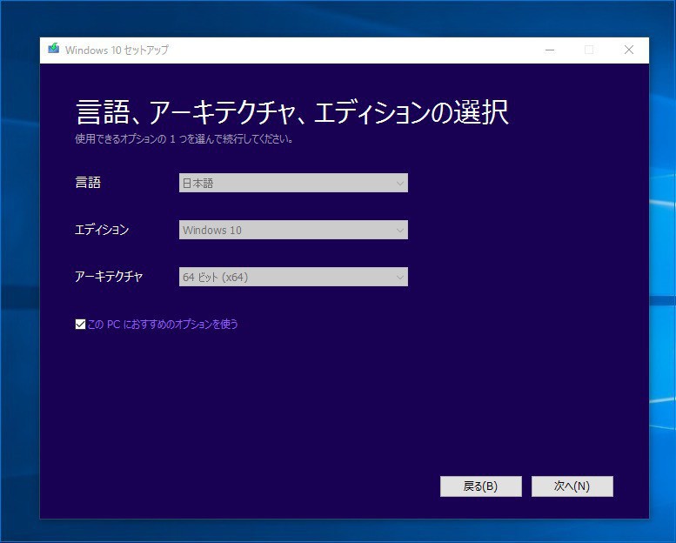Click the heading '言語、アーキテクチャ、エディションの選択'
Image resolution: width=676 pixels, height=543 pixels.
[292, 112]
